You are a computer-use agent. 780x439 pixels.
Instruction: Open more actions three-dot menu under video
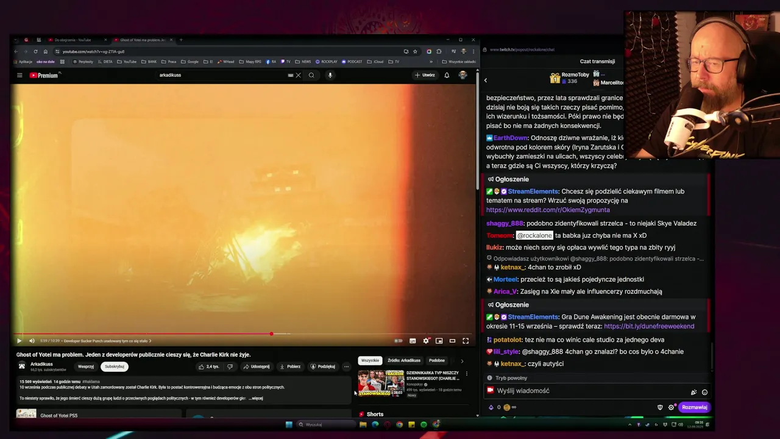(x=347, y=366)
